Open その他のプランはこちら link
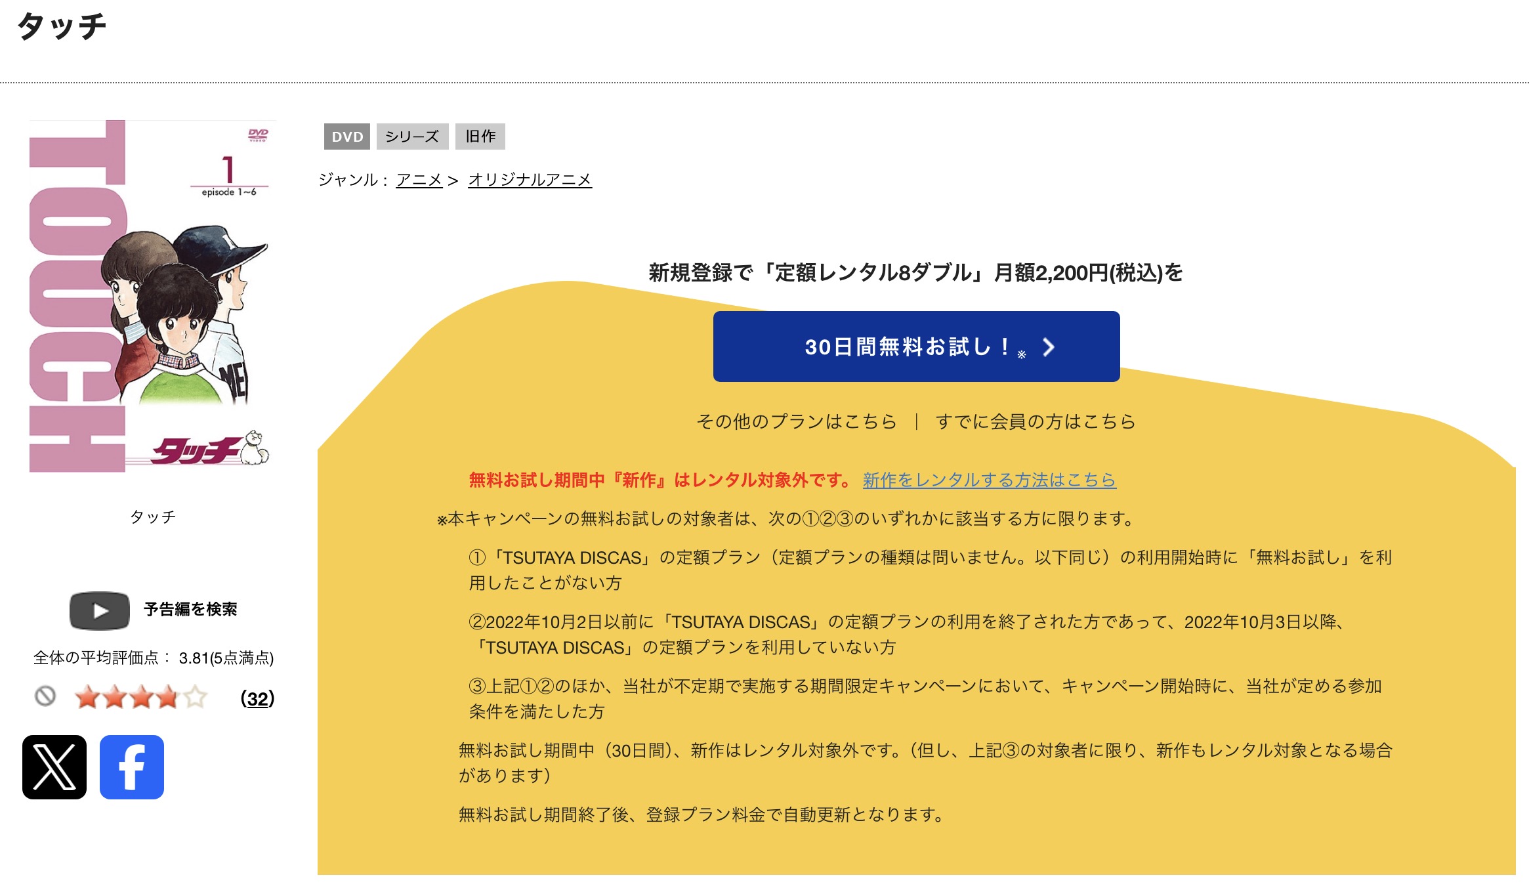Image resolution: width=1529 pixels, height=886 pixels. 797,421
